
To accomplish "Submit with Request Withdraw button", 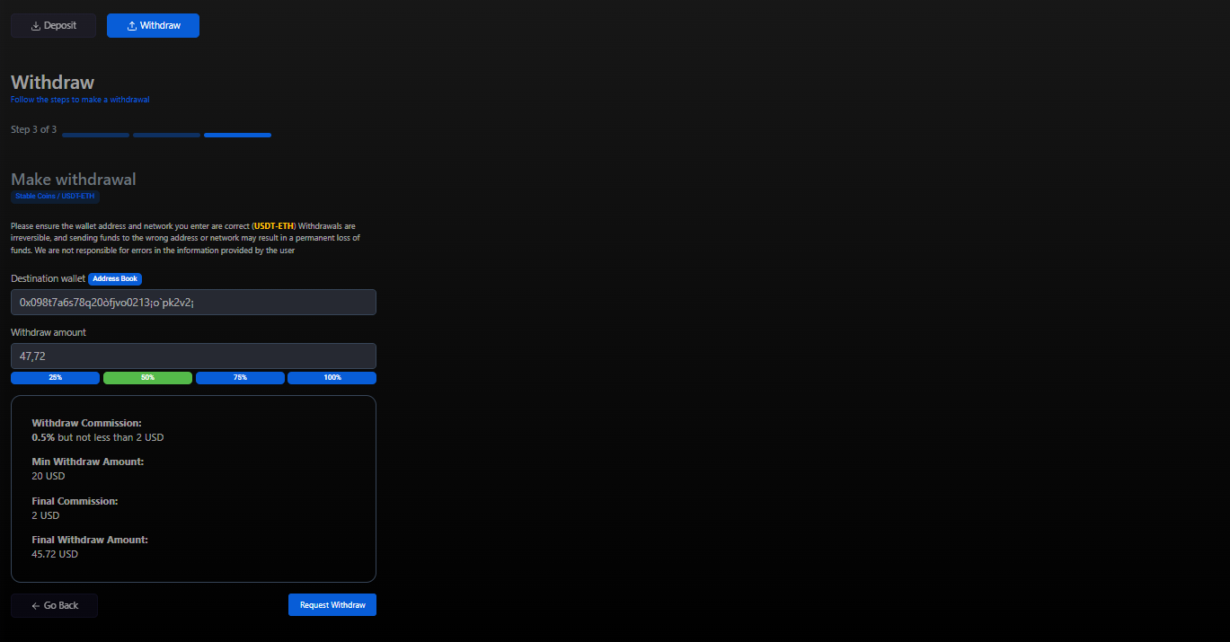I will point(332,605).
